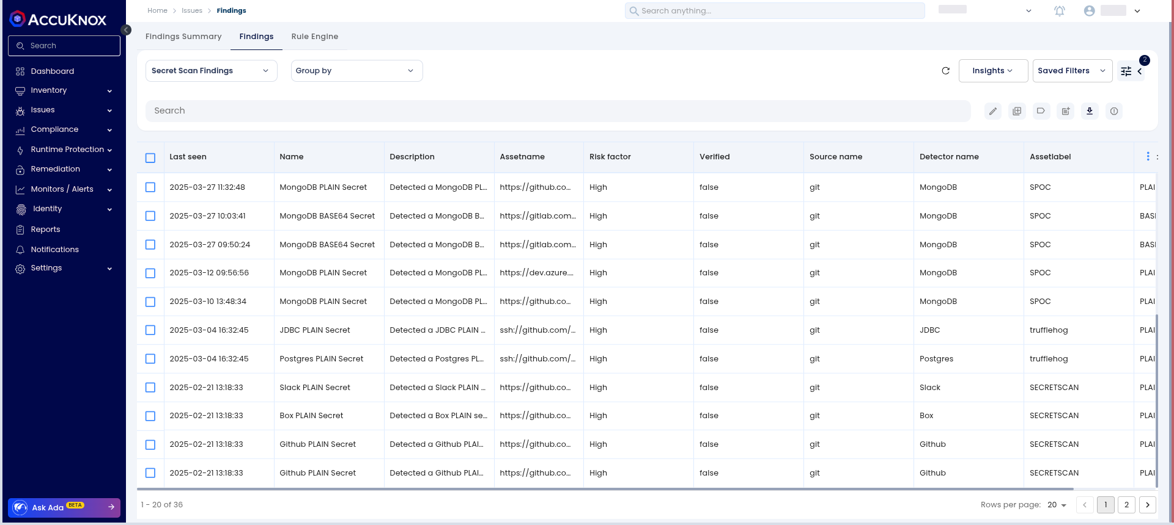The width and height of the screenshot is (1174, 525).
Task: Open the tenant selector dropdown in top bar
Action: click(1028, 11)
